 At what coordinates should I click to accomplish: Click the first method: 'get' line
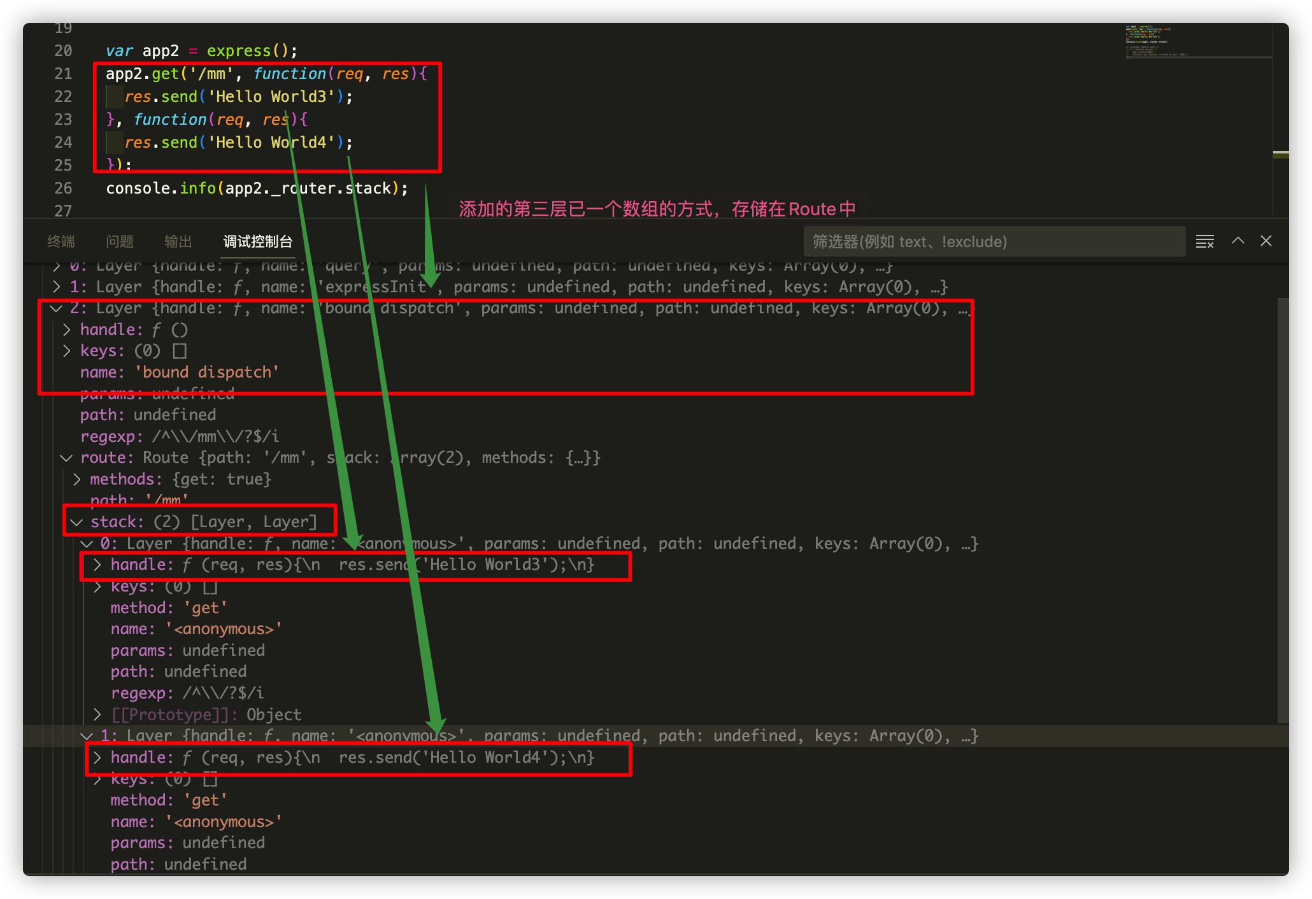point(169,608)
